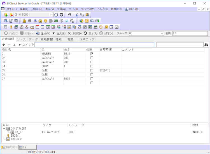
Task: Click the scissors cut icon in toolbar
Action: [x=76, y=15]
